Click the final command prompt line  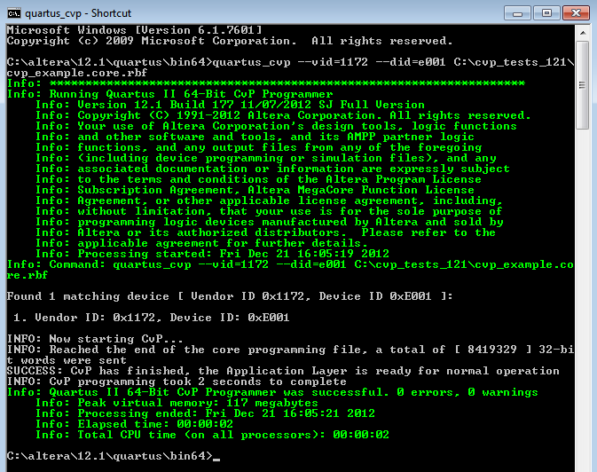(x=113, y=456)
